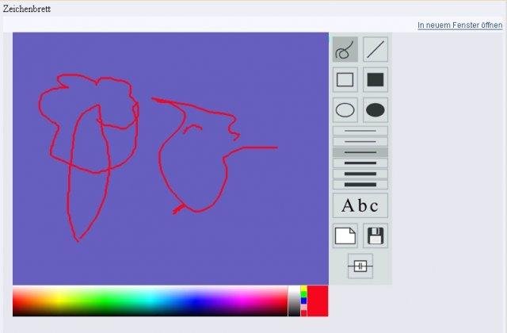Select the straight line tool
This screenshot has height=333, width=507.
click(x=375, y=50)
